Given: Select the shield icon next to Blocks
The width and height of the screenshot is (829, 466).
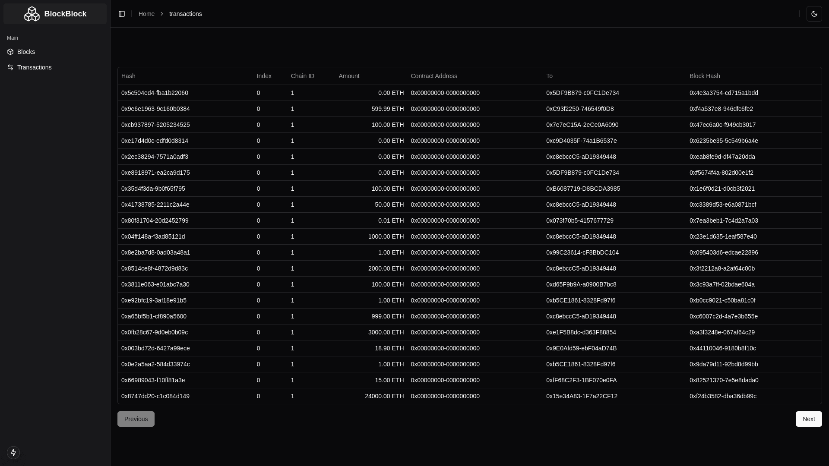Looking at the screenshot, I should pyautogui.click(x=10, y=52).
